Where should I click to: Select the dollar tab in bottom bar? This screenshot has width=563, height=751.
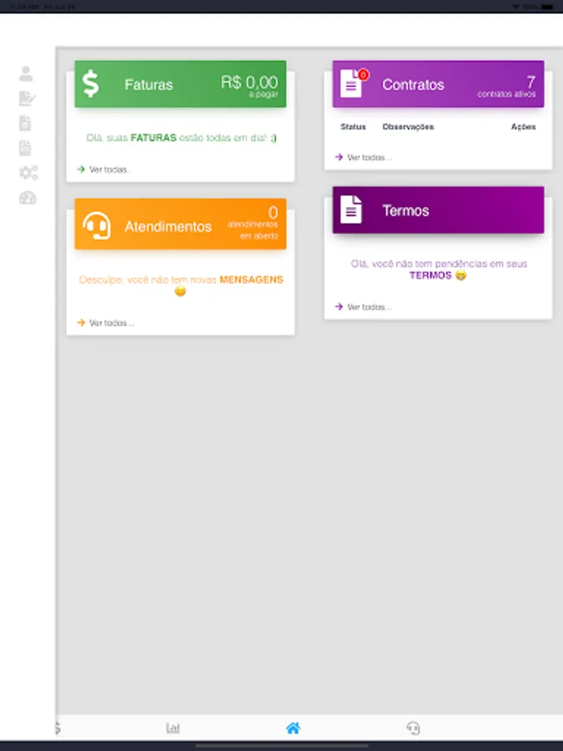coord(58,728)
